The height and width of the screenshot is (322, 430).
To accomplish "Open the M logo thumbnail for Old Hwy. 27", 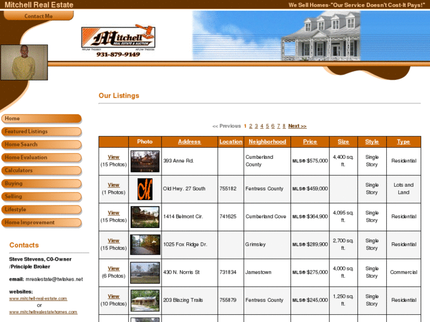I will [145, 190].
